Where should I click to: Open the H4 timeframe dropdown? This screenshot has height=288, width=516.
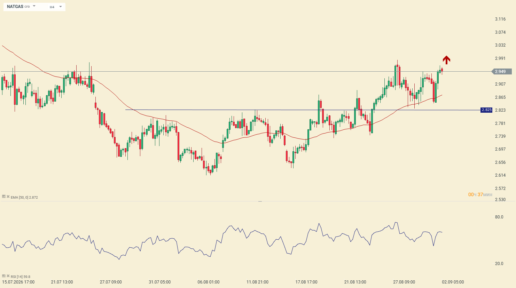pyautogui.click(x=56, y=7)
